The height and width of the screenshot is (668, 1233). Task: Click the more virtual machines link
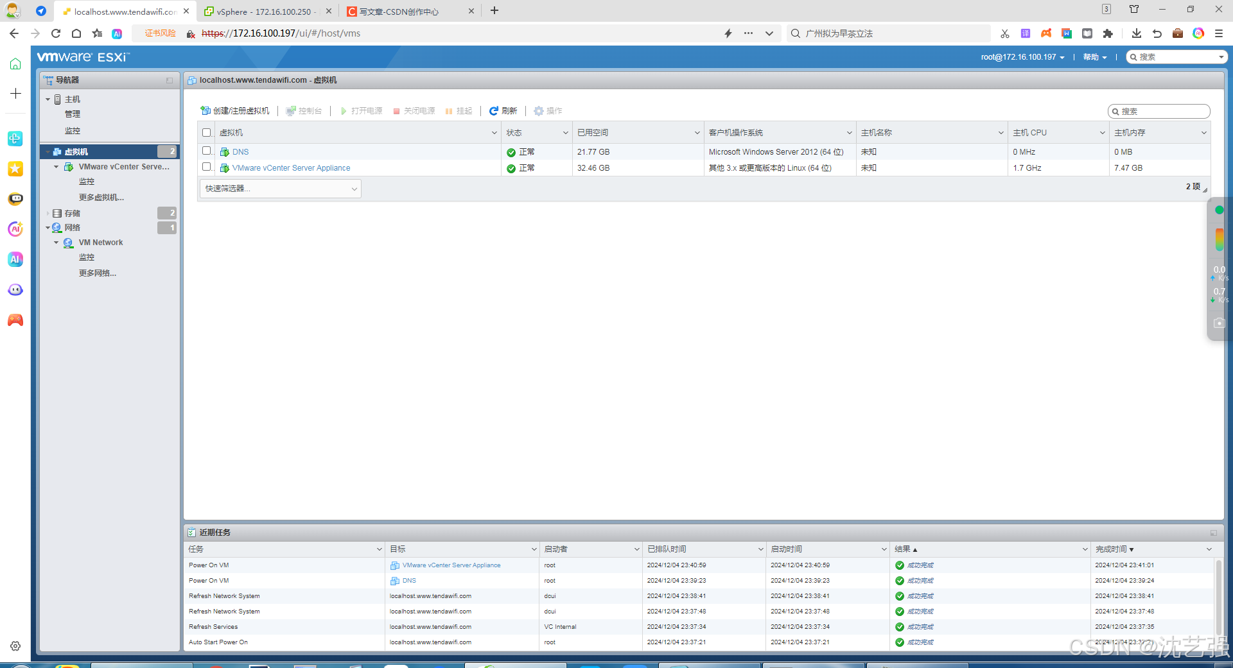[x=101, y=198]
